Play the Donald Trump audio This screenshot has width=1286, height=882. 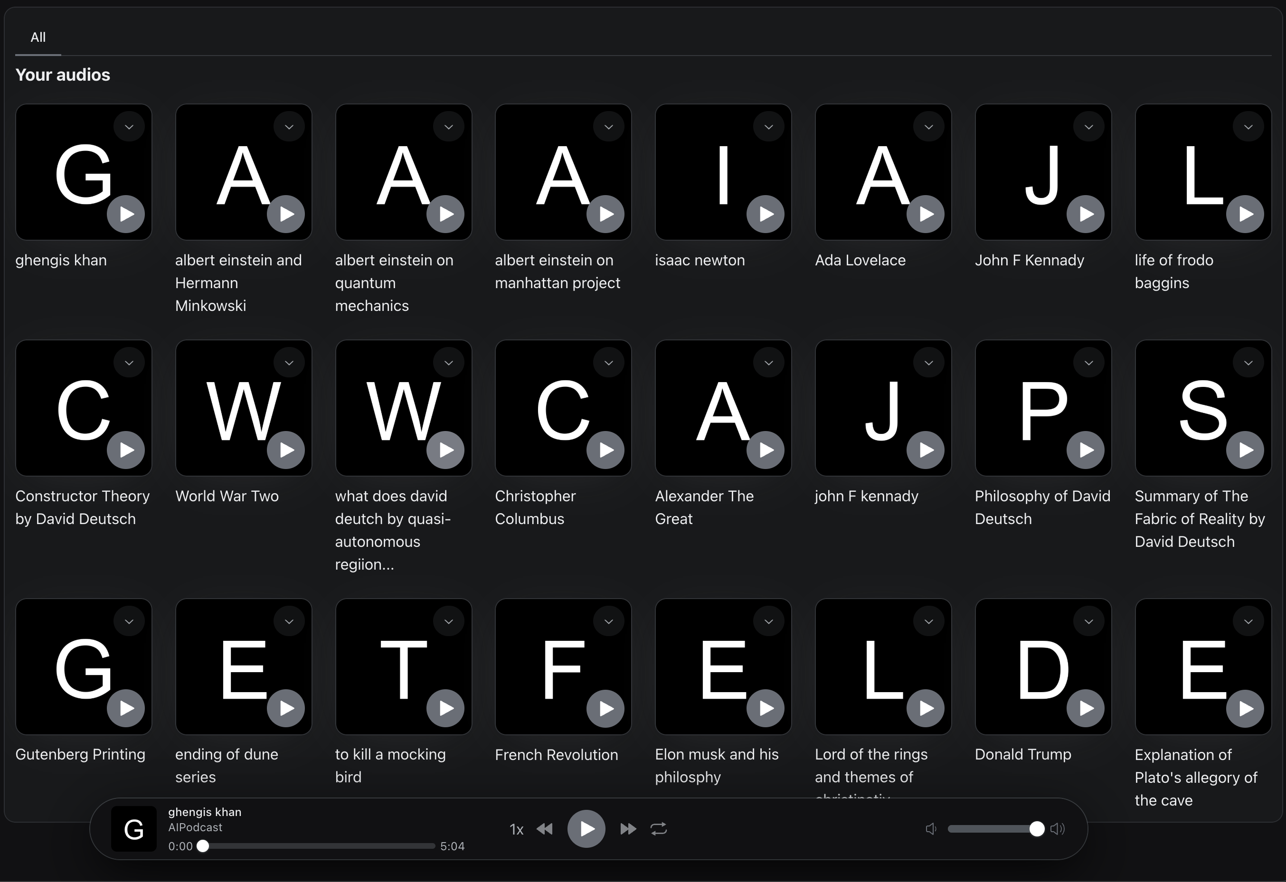point(1085,708)
